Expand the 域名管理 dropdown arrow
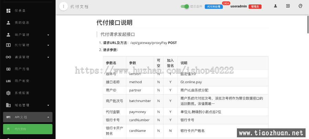The image size is (309, 139). pyautogui.click(x=48, y=105)
